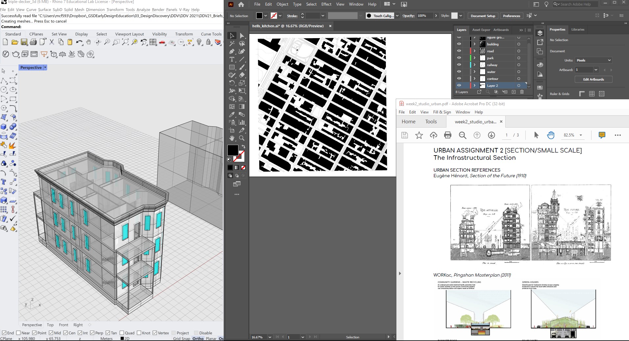629x341 pixels.
Task: Click the black fill color swatch
Action: (x=233, y=150)
